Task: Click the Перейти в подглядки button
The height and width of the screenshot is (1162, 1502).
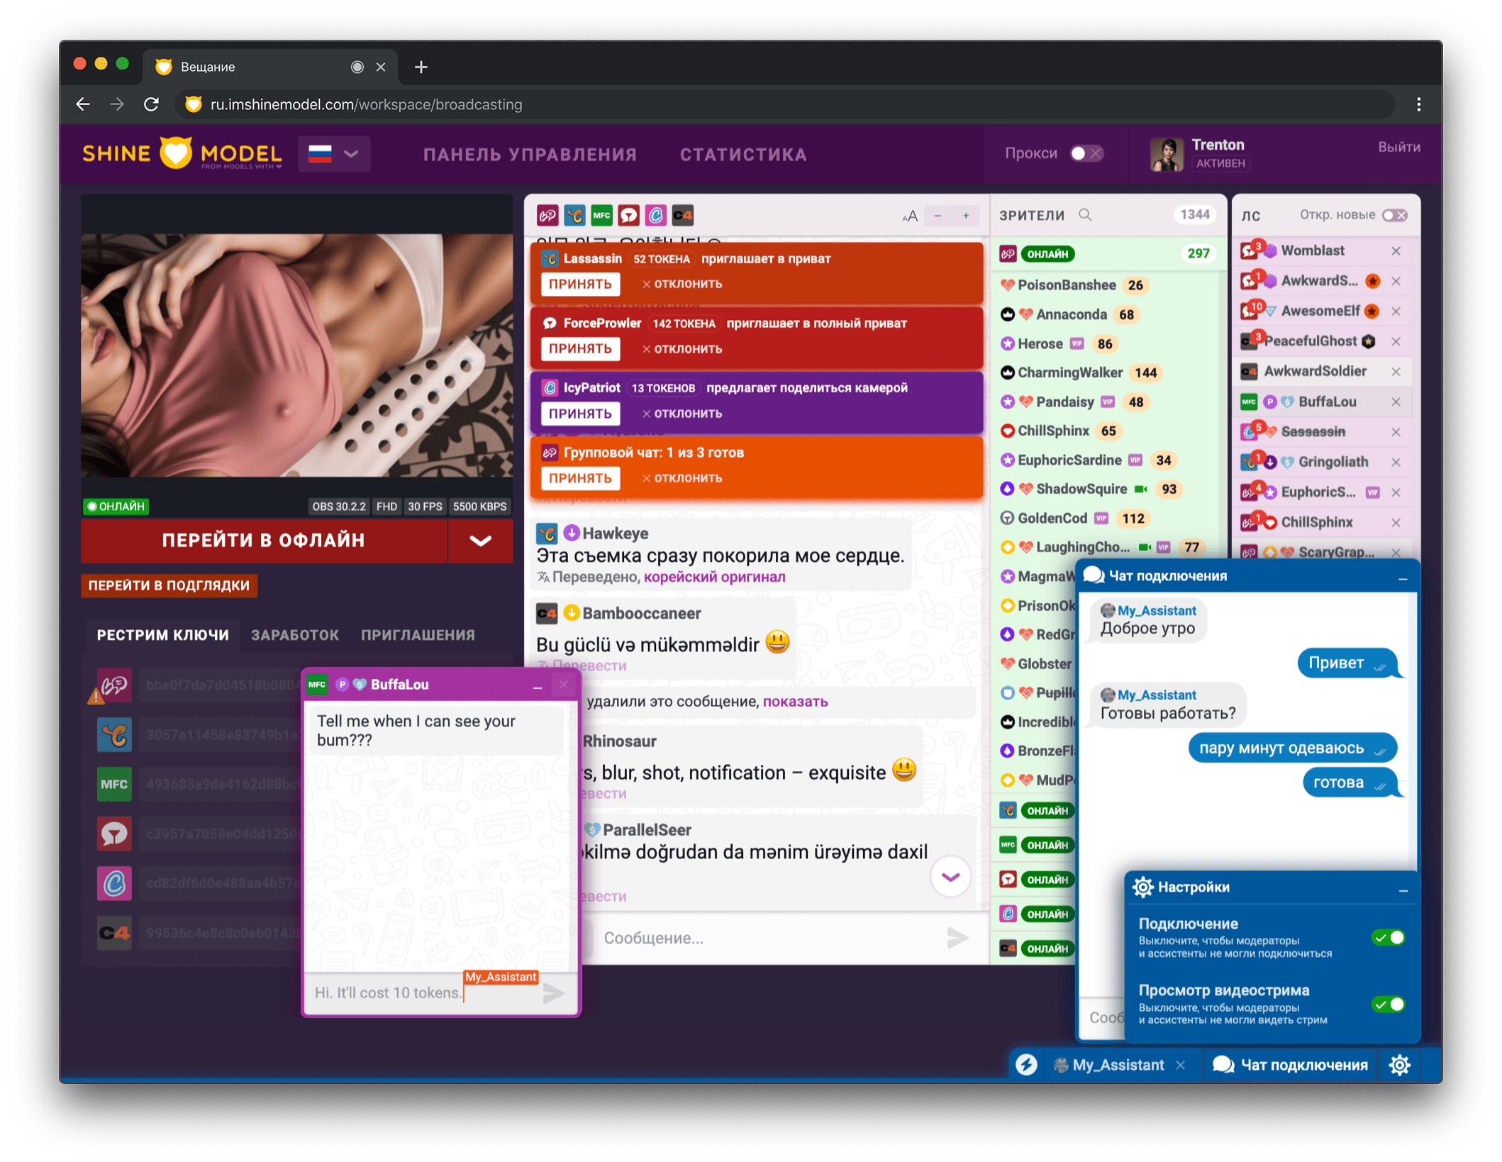Action: (x=169, y=585)
